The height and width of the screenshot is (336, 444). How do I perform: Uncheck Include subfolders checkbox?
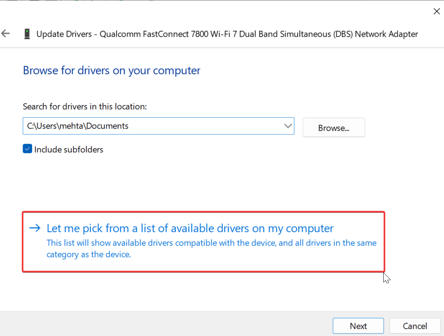(27, 149)
